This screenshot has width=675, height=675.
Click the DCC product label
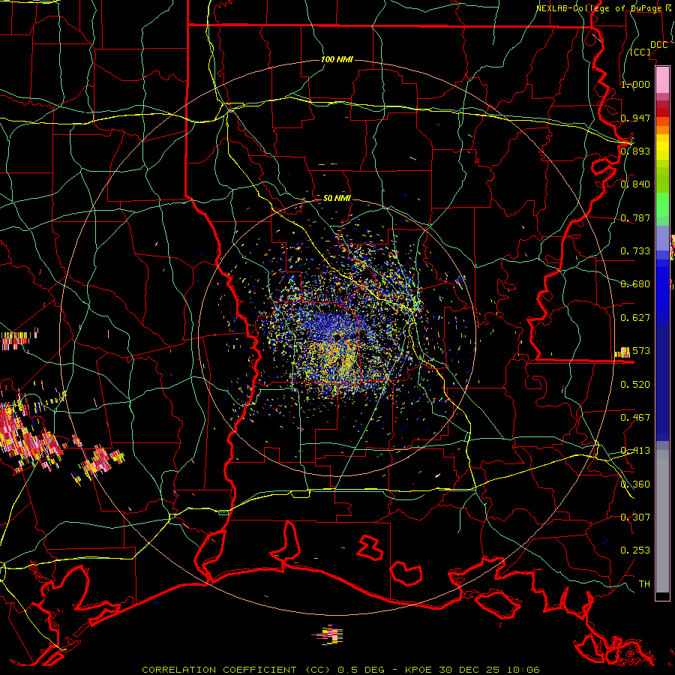(x=659, y=45)
